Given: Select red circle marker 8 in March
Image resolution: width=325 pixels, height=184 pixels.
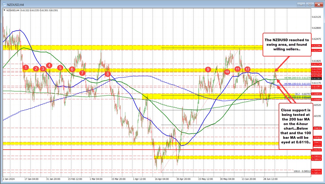Looking at the screenshot, I should (x=108, y=74).
